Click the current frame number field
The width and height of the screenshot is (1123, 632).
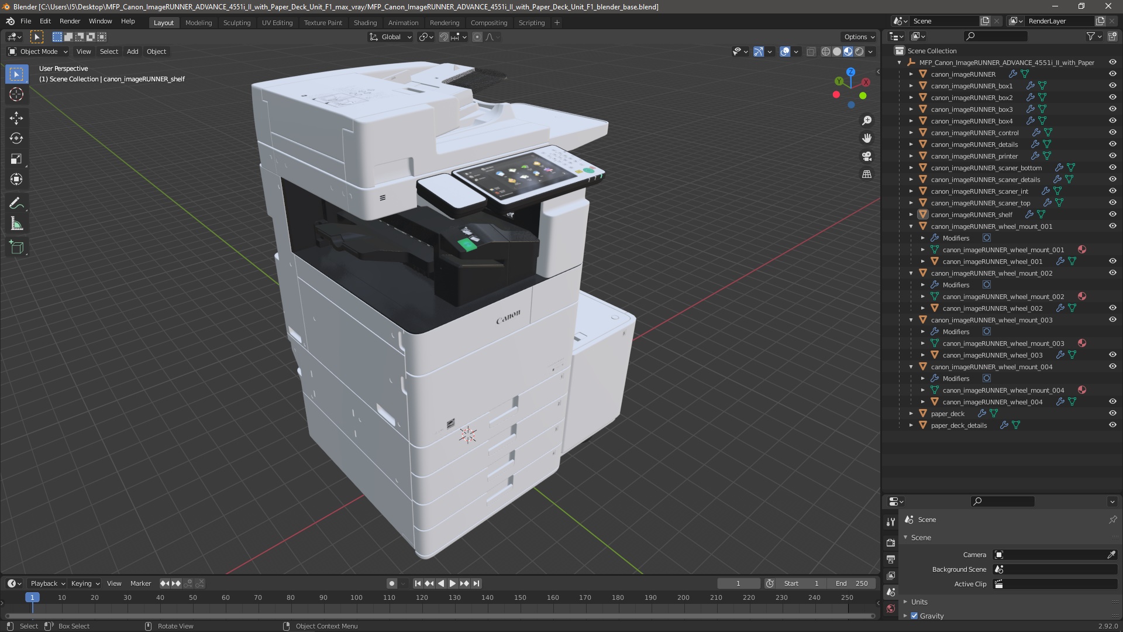738,583
